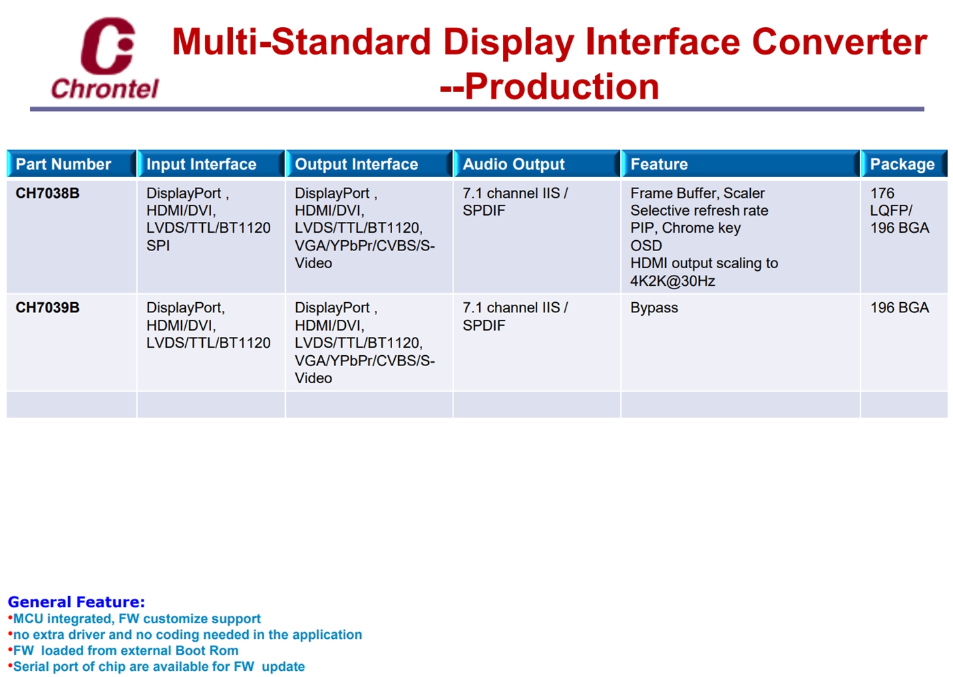Click the 'Serial port of chip' bullet
The width and height of the screenshot is (953, 677).
click(157, 667)
